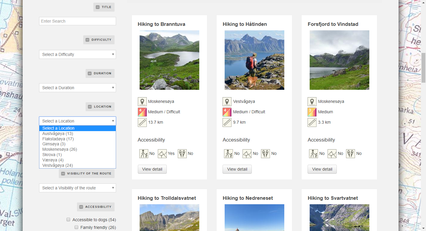The image size is (426, 231).
Task: Select Moskenesøya (26) from the location list
Action: pyautogui.click(x=78, y=150)
